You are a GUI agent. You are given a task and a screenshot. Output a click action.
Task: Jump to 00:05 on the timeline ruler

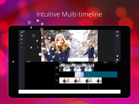pos(72,63)
